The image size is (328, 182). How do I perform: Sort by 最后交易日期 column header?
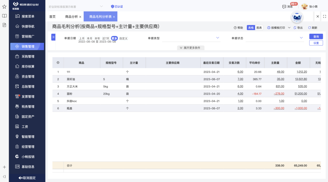click(x=211, y=63)
